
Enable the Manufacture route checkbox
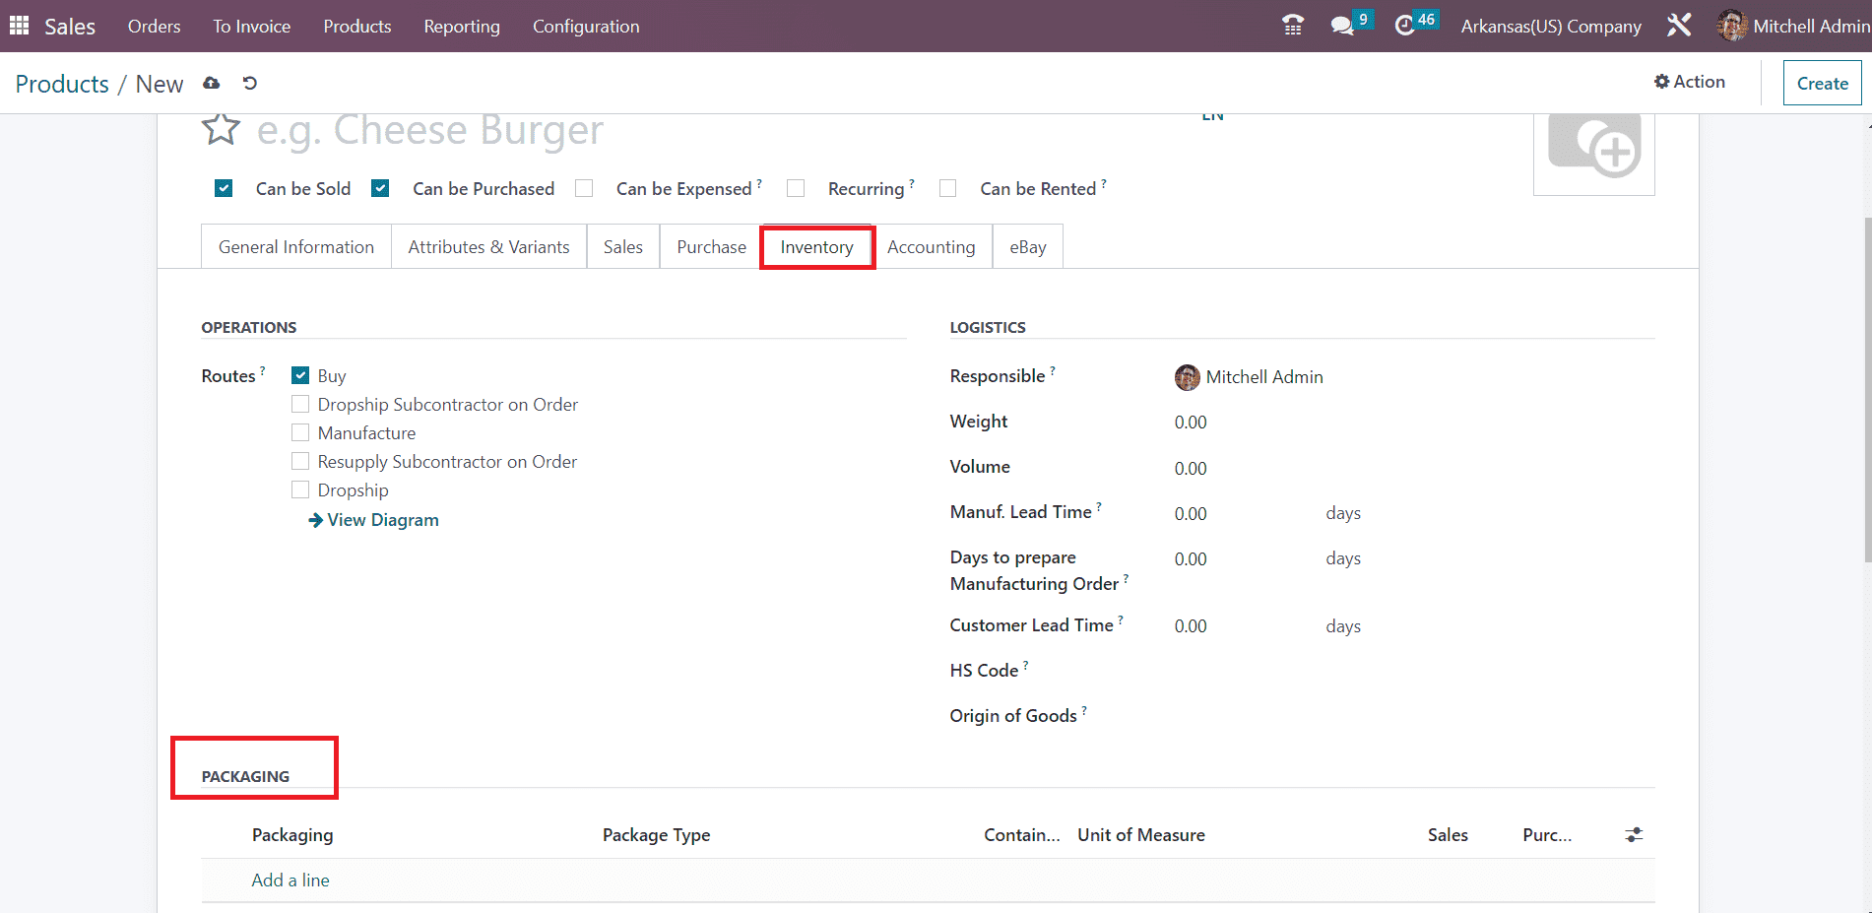pyautogui.click(x=300, y=433)
